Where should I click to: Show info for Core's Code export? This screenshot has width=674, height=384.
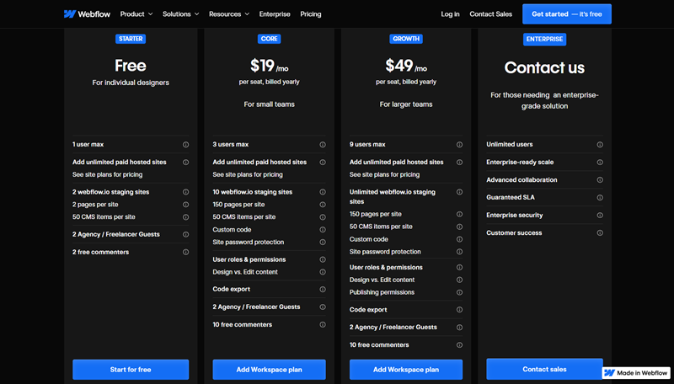pos(323,290)
